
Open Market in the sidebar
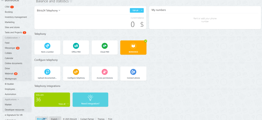(8, 104)
